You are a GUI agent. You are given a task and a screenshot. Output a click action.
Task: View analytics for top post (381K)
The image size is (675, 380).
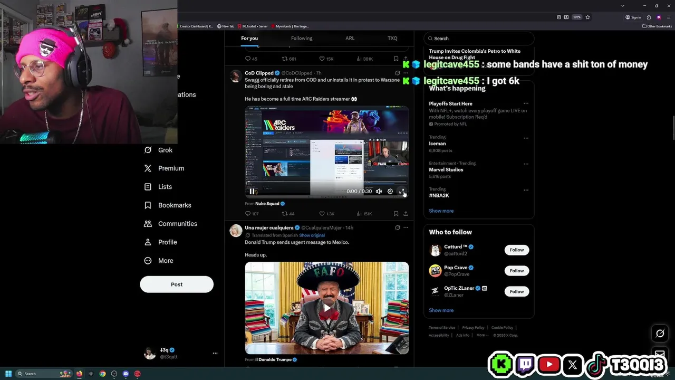[365, 59]
